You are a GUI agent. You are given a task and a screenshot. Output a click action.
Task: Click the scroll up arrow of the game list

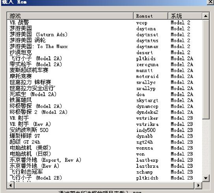pos(206,16)
